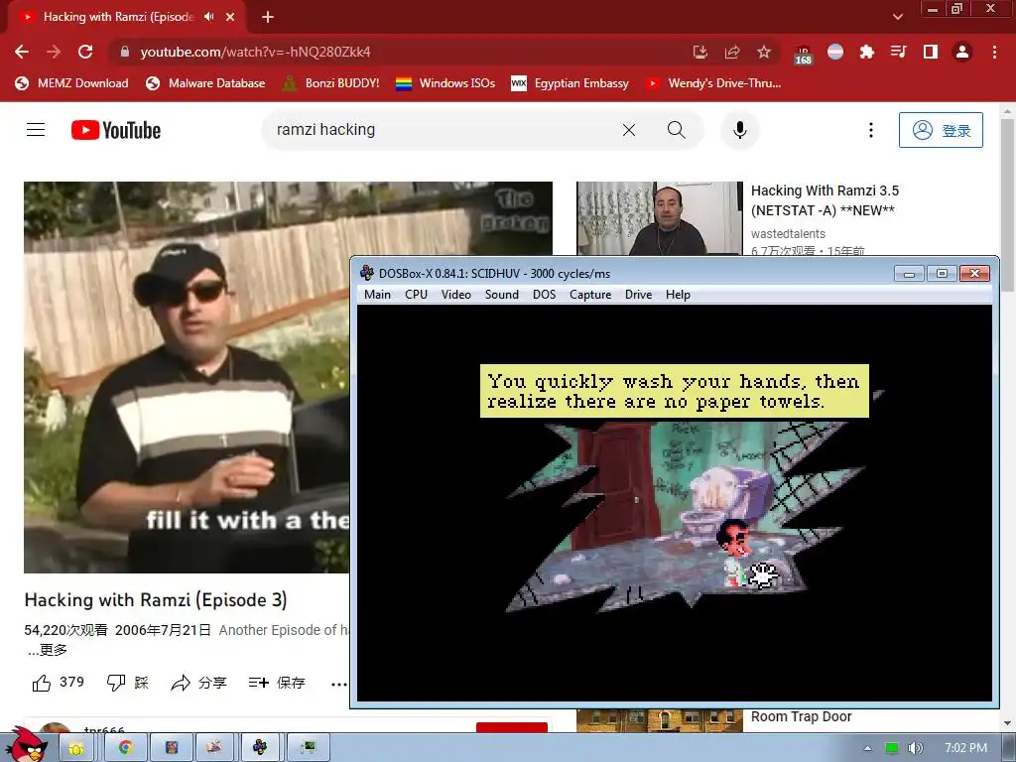Open Egyptian Embassy bookmark
This screenshot has width=1016, height=762.
click(570, 83)
